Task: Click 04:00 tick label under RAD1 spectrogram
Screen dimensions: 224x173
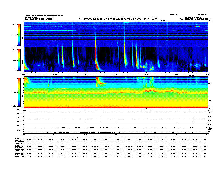Action: pyautogui.click(x=55, y=74)
